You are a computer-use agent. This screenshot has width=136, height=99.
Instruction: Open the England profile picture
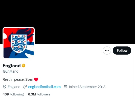pyautogui.click(x=19, y=43)
